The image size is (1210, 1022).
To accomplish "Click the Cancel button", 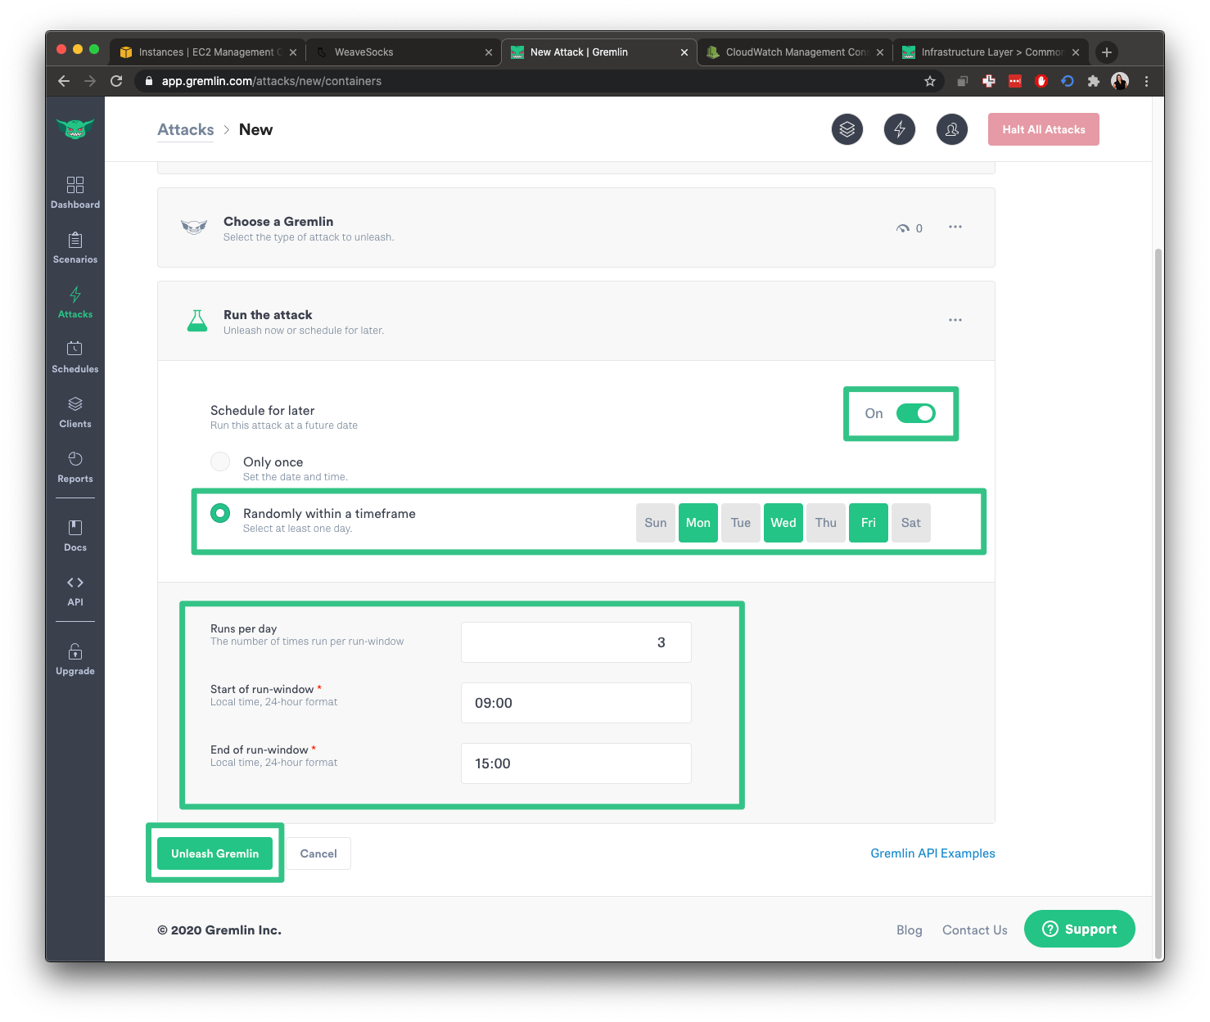I will [318, 853].
